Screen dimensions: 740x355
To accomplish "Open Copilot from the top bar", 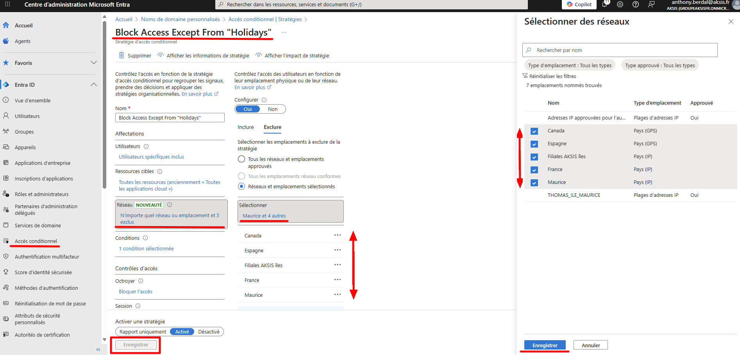I will pos(579,4).
